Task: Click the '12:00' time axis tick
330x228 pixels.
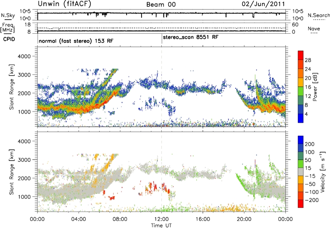Action: [161, 219]
